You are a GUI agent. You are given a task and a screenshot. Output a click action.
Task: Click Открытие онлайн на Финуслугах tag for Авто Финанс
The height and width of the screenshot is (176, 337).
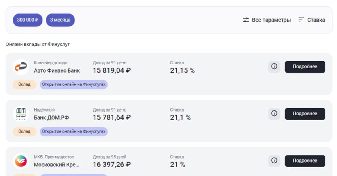point(74,84)
